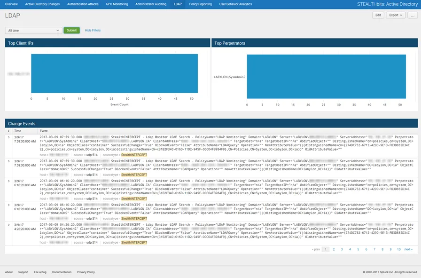Click udp:514 source in 4:26:20 event
This screenshot has width=421, height=278.
(92, 243)
